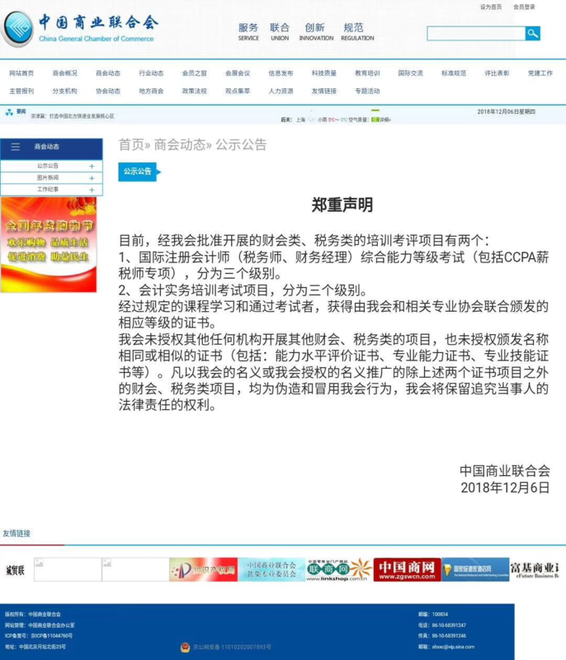Click the 郑重声明 article title

click(x=342, y=205)
